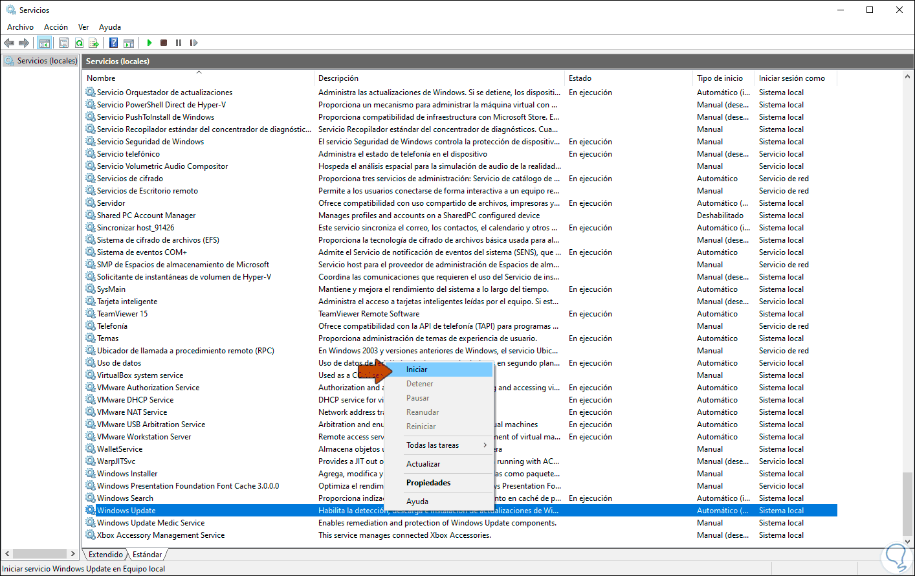Select the TeamViewer 15 service name
The width and height of the screenshot is (915, 576).
(122, 314)
